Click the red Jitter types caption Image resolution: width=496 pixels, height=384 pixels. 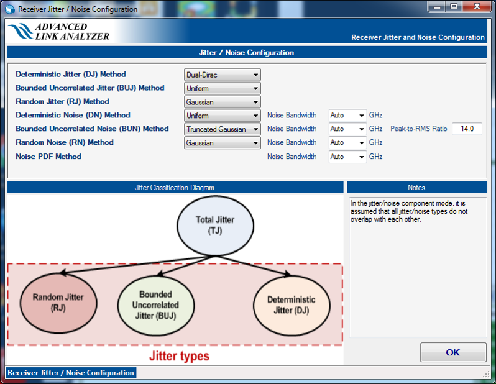pyautogui.click(x=180, y=356)
